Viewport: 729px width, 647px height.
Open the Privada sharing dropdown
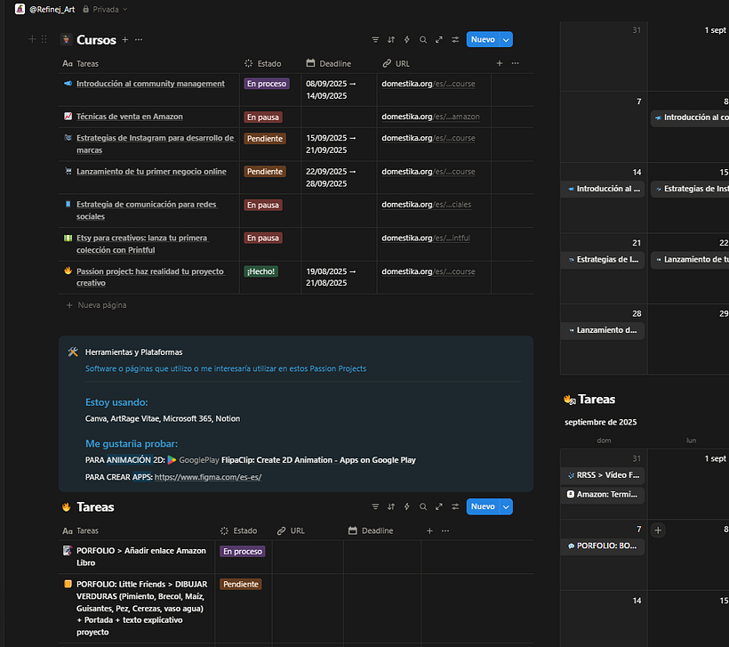point(105,9)
